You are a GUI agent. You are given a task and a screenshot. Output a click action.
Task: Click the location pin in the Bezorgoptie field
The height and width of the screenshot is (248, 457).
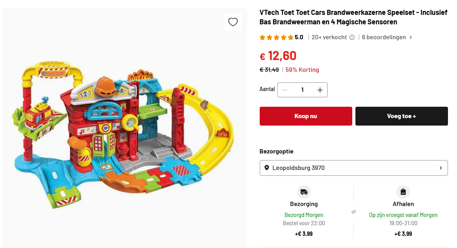[x=268, y=168]
